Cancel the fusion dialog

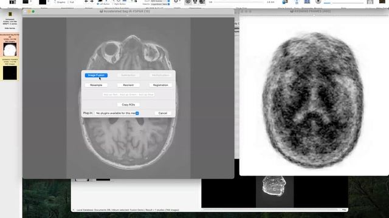(x=163, y=113)
